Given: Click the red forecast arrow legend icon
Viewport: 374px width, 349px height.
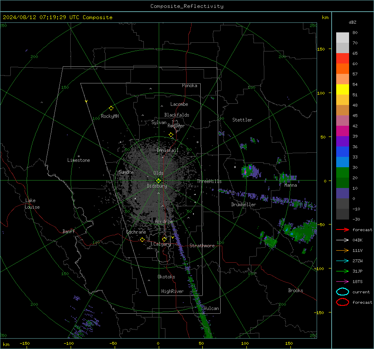Looking at the screenshot, I should [x=342, y=229].
